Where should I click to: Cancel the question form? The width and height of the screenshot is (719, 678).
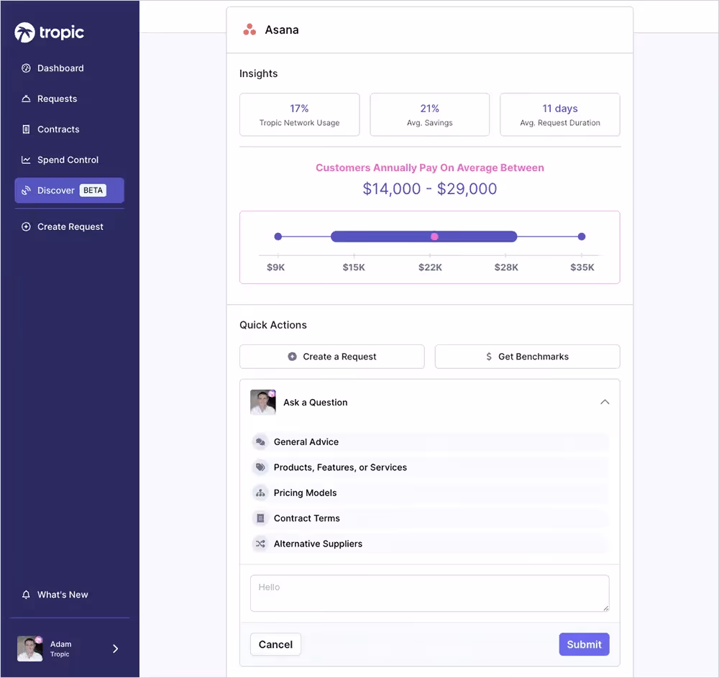coord(275,644)
